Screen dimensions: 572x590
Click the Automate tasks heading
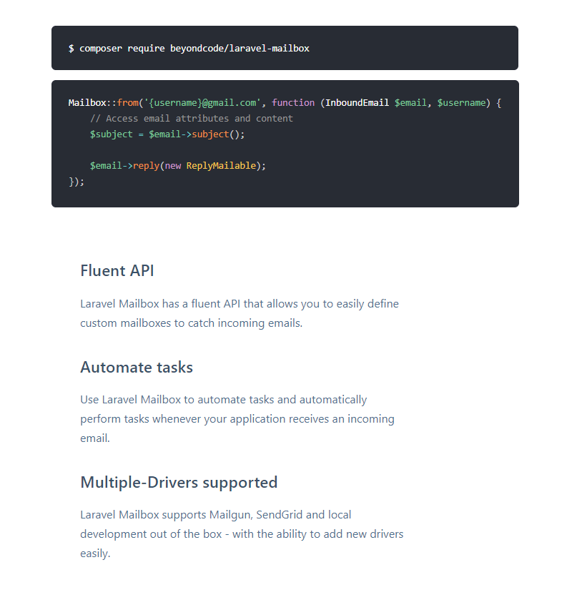137,368
